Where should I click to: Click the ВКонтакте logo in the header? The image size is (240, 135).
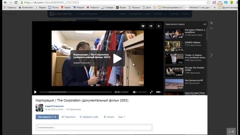pos(61,14)
